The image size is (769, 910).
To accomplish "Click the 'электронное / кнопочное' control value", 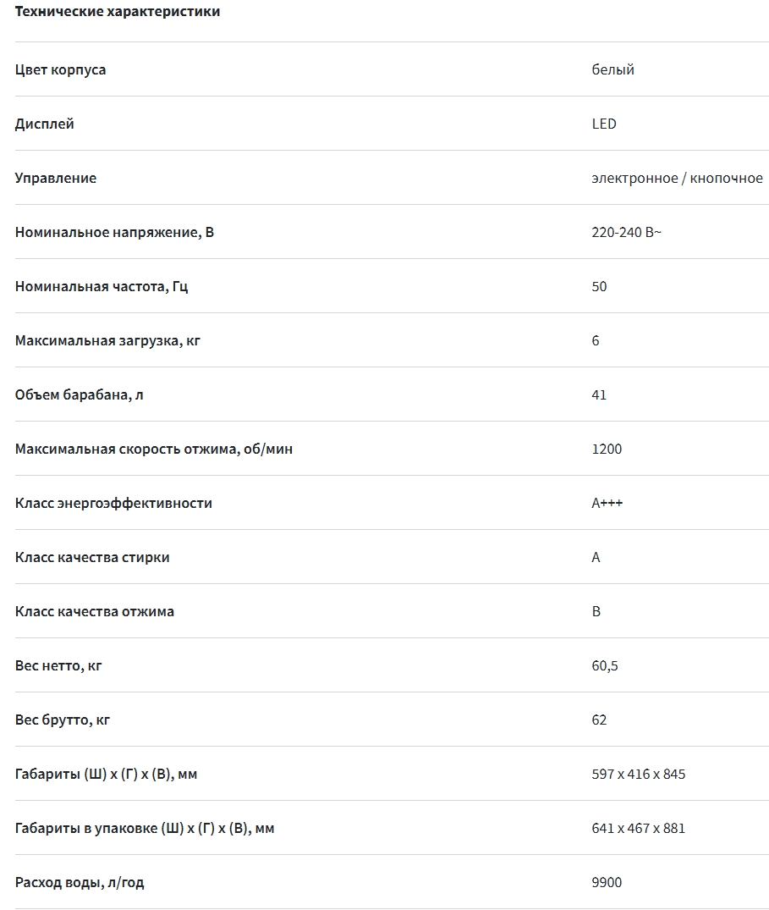I will pos(677,178).
